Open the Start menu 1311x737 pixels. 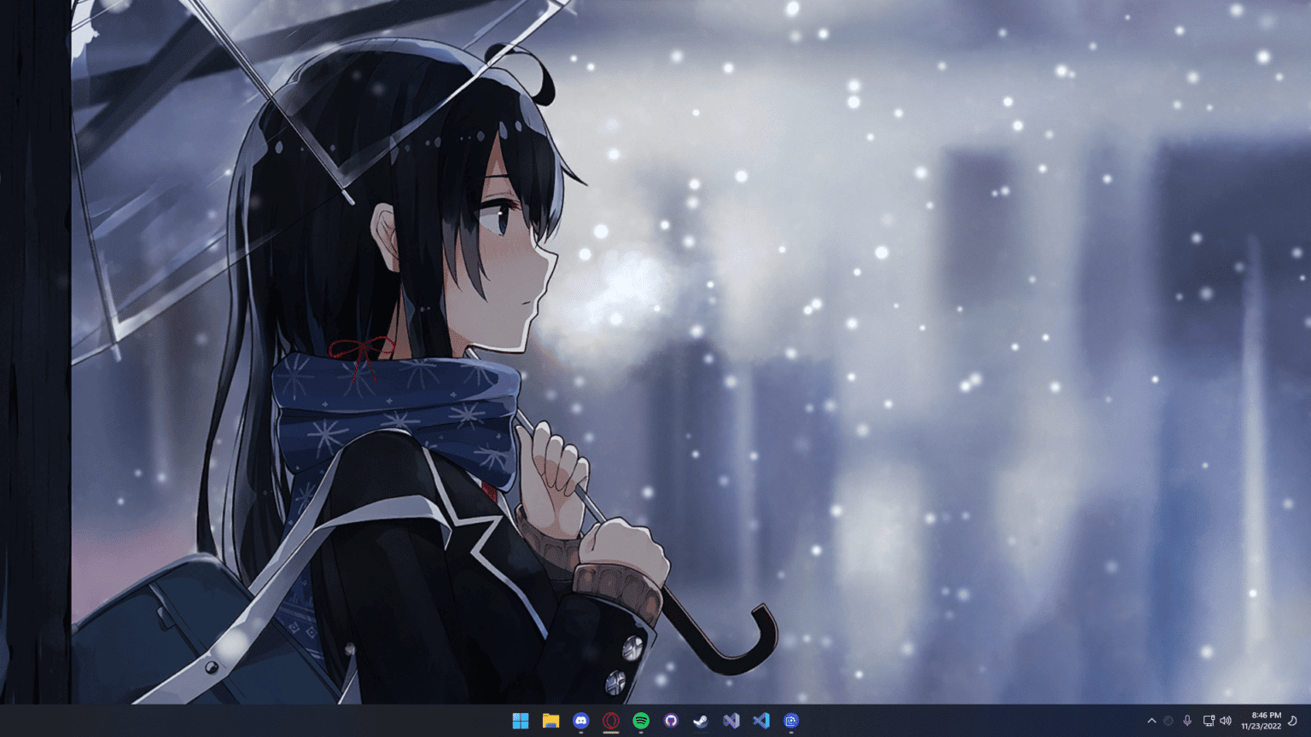point(519,721)
